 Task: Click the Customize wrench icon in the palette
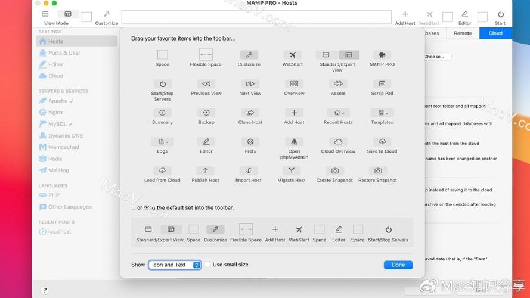[x=249, y=55]
